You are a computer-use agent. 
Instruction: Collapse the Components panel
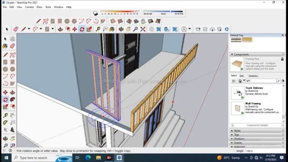click(x=232, y=54)
